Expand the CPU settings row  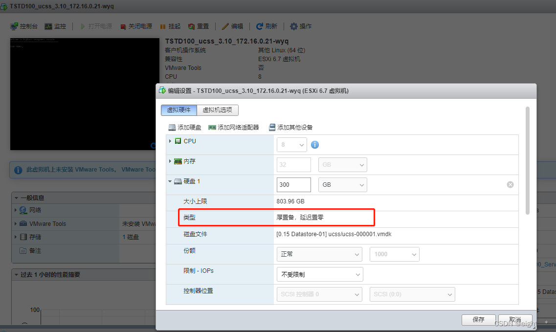[170, 141]
